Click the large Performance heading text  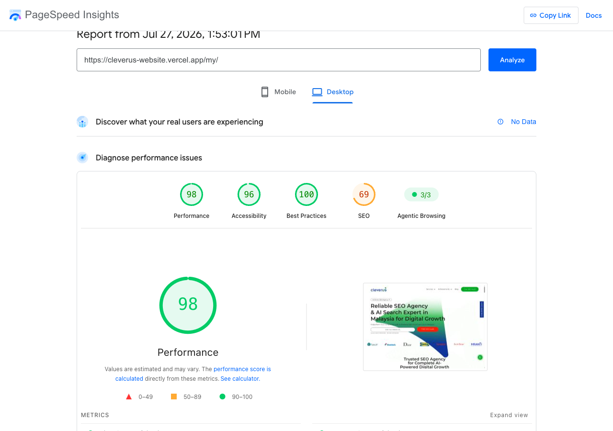click(188, 352)
